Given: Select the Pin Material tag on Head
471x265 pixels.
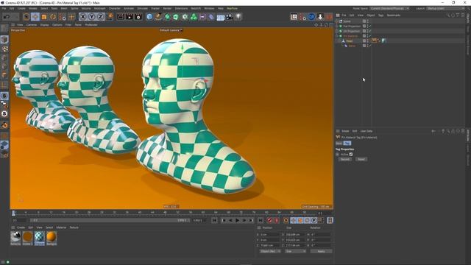Looking at the screenshot, I should point(374,40).
